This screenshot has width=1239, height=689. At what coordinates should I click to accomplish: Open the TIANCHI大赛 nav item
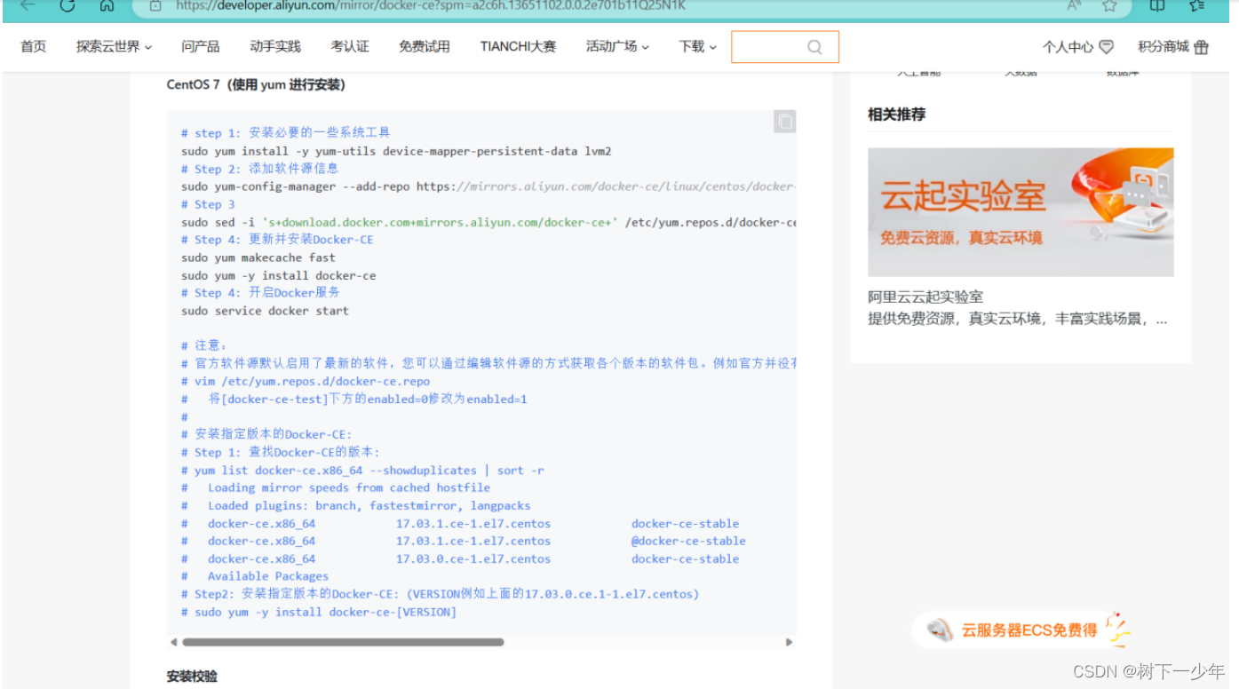click(x=518, y=46)
